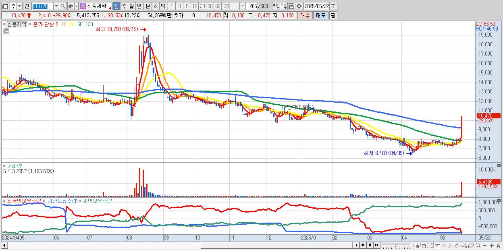Open the dropdown arrow next to top-left 주 button
Image resolution: width=503 pixels, height=250 pixels.
19,6
